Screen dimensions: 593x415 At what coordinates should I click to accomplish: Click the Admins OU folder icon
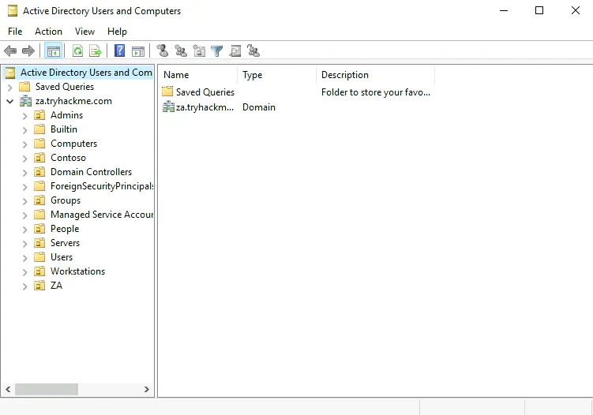tap(39, 115)
